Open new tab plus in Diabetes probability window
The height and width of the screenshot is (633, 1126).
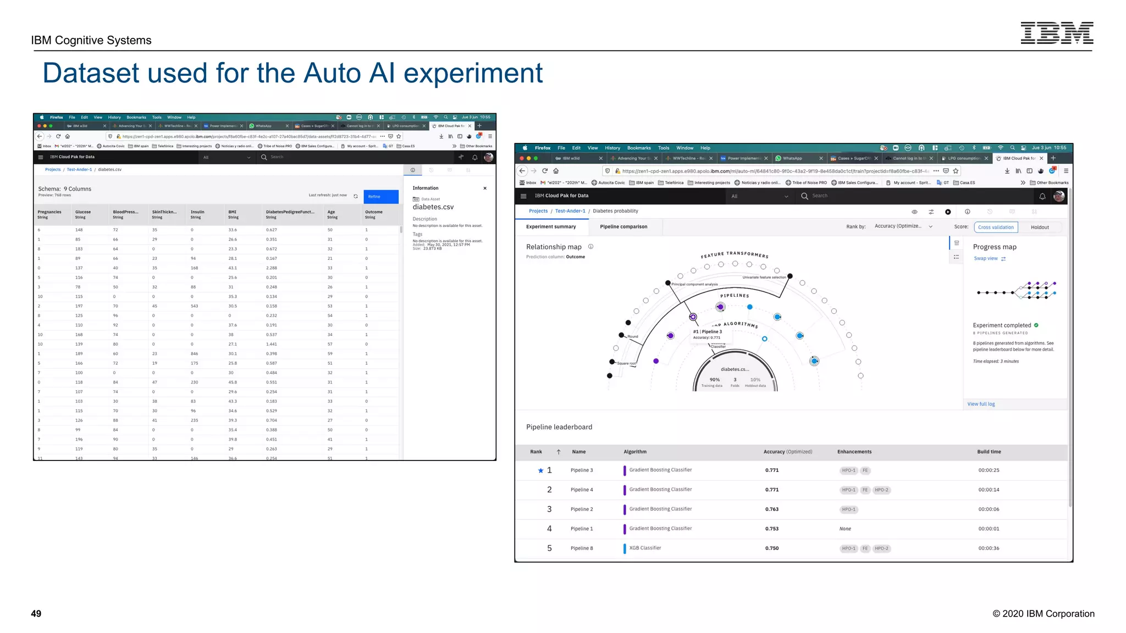click(1053, 158)
